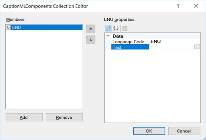
Task: Click the index 0 box beside ENU
Action: [8, 28]
